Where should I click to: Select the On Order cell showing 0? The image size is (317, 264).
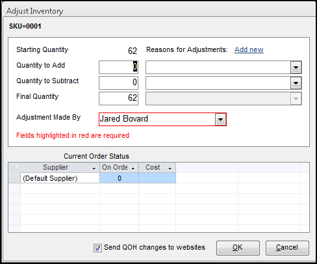pos(119,178)
